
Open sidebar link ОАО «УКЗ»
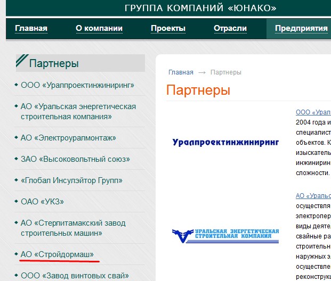(x=42, y=202)
